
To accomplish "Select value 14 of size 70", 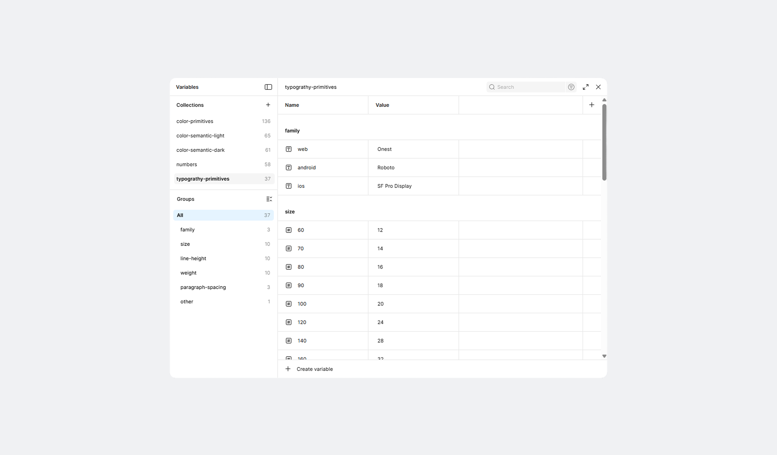I will click(414, 248).
